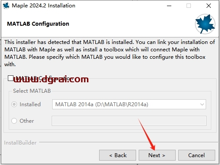Click the Select MATLAB group label
This screenshot has width=220, height=165.
tap(32, 91)
